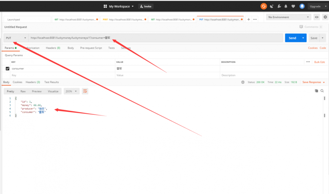Click the network globe icon

coord(243,82)
